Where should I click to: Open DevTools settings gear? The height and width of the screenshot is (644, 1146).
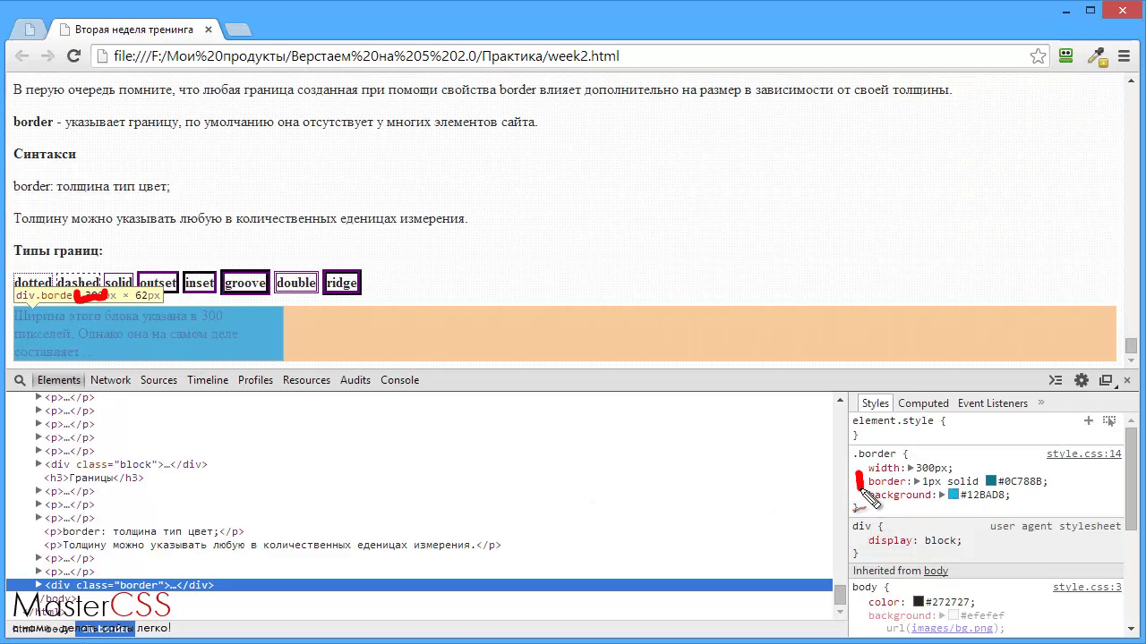click(x=1082, y=380)
